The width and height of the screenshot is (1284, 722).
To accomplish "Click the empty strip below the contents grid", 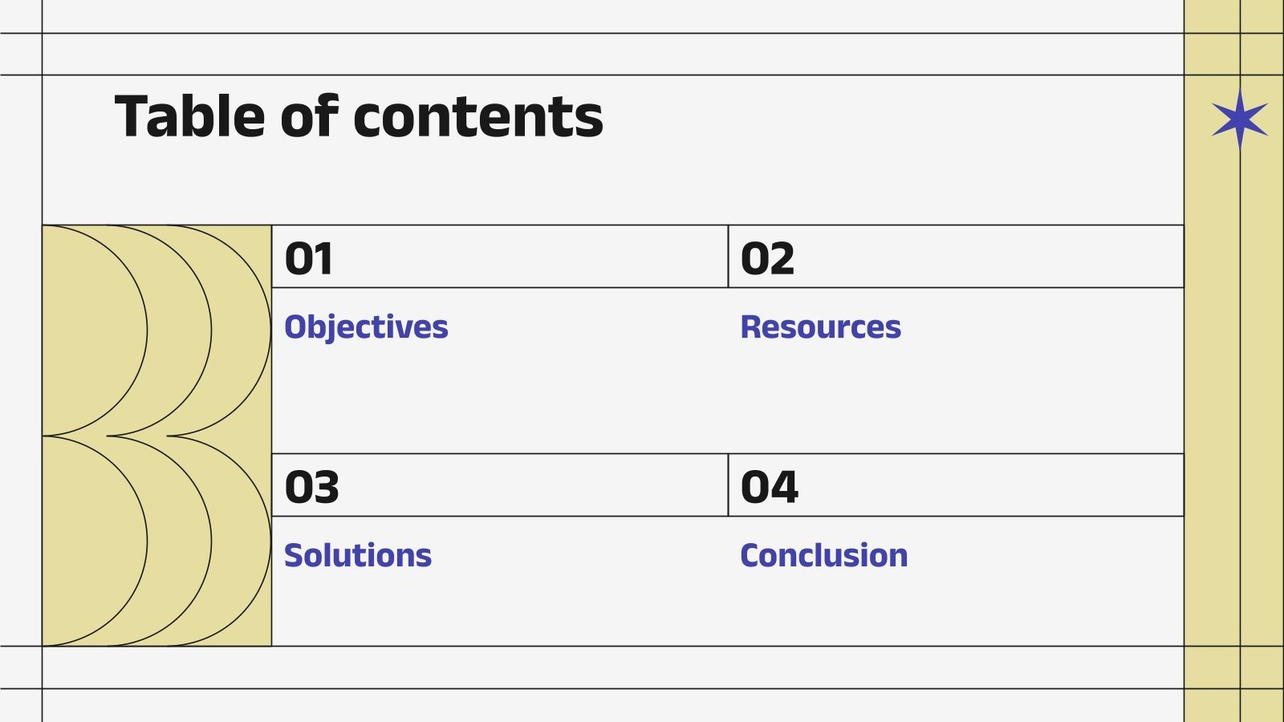I will tap(610, 667).
